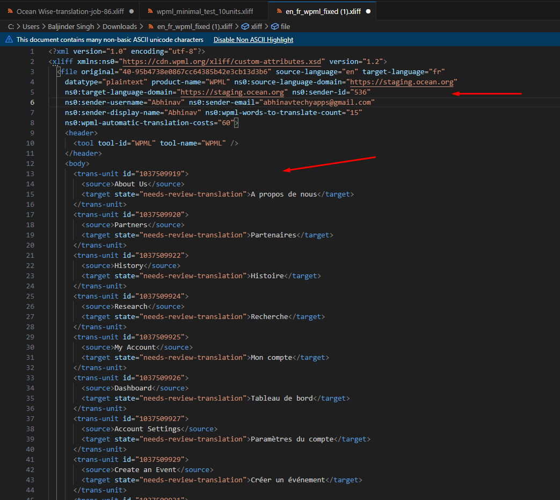Click the file symbol icon in the breadcrumb
Screen dimensions: 560x500
point(274,26)
